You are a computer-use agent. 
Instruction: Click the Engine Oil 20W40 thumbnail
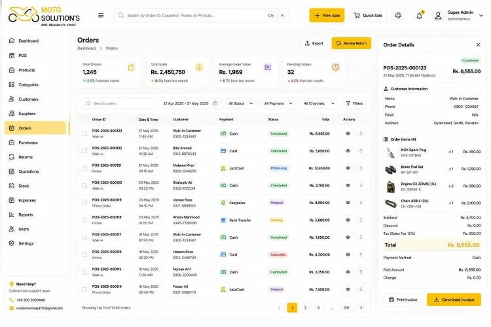pos(390,187)
